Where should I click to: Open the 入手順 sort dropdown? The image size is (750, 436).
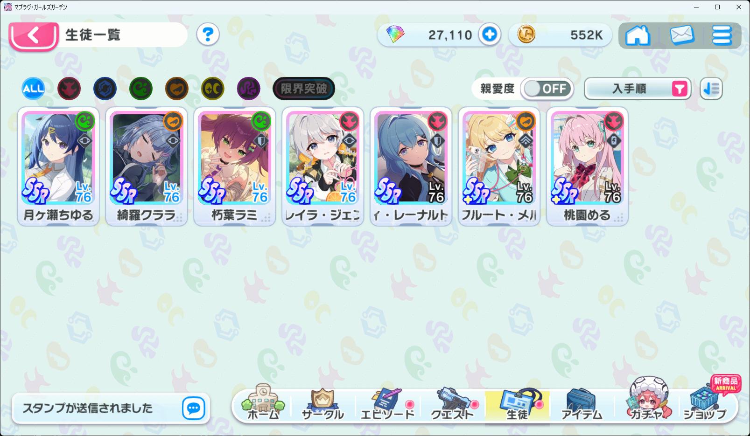pyautogui.click(x=637, y=89)
